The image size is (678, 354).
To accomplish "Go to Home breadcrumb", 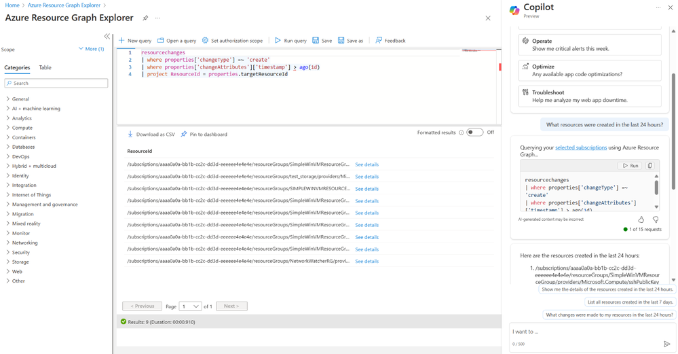I will (12, 5).
